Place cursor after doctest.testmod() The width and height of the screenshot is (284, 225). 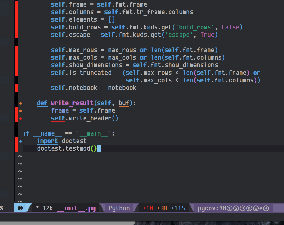coord(99,148)
